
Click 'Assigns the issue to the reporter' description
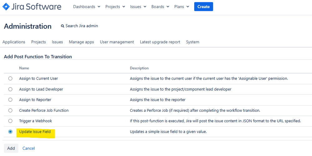(x=158, y=100)
